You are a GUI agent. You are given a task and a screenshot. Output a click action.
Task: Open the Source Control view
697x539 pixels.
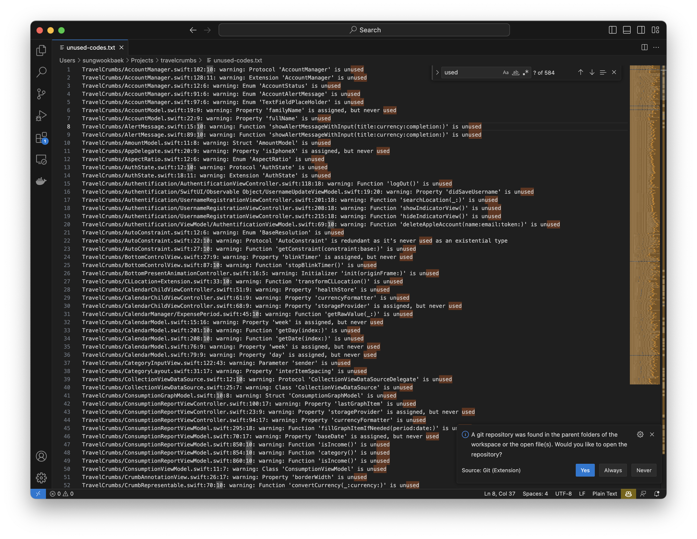[x=41, y=94]
